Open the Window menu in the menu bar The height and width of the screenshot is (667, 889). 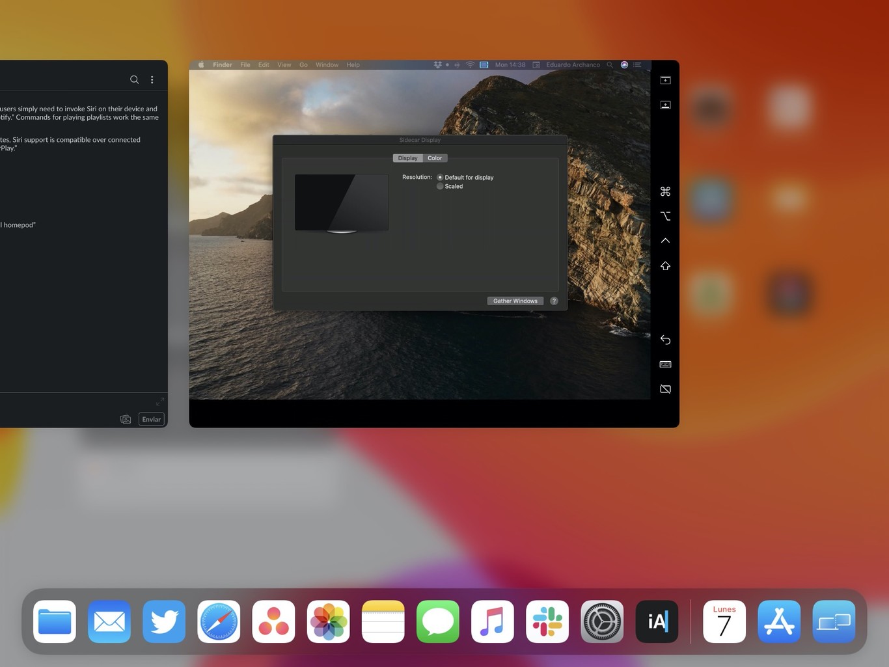tap(327, 64)
